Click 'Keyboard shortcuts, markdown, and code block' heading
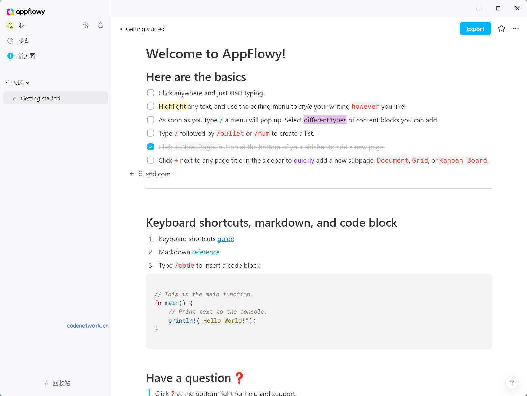The width and height of the screenshot is (527, 396). (x=271, y=223)
